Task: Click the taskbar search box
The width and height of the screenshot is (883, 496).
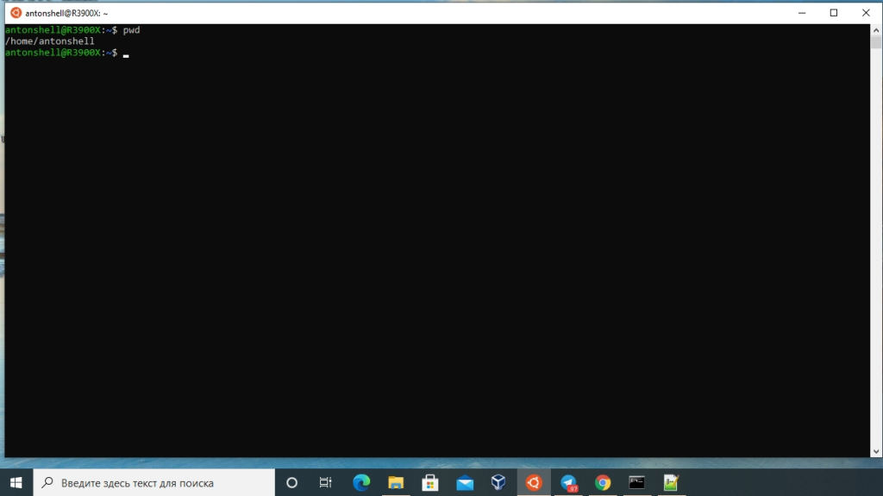Action: 153,483
